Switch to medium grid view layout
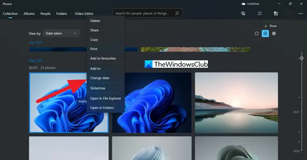307x160 pixels. [x=265, y=34]
